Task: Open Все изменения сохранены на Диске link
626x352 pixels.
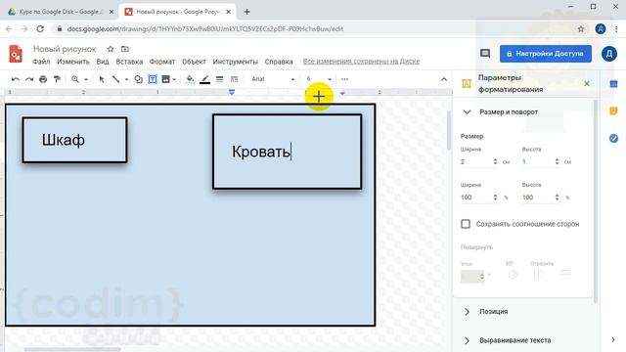Action: click(x=361, y=62)
